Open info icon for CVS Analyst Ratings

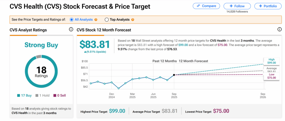coord(71,30)
